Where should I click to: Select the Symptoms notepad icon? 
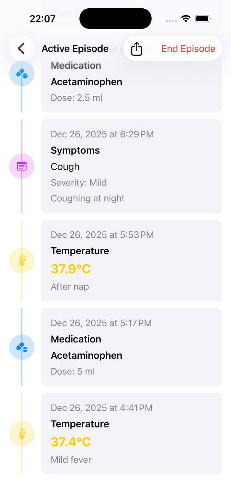pyautogui.click(x=22, y=166)
